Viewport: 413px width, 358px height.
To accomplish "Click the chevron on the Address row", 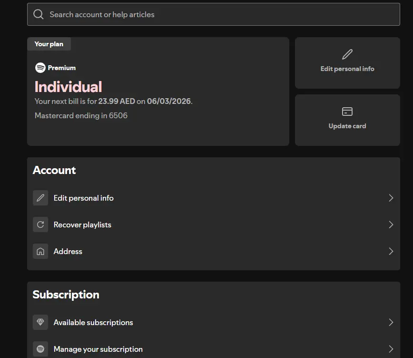I will (391, 251).
